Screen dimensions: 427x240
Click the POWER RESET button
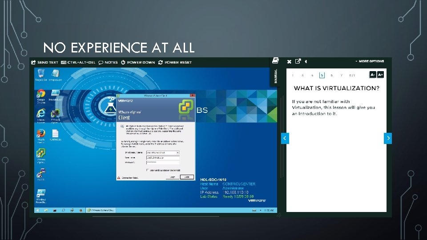coord(175,62)
